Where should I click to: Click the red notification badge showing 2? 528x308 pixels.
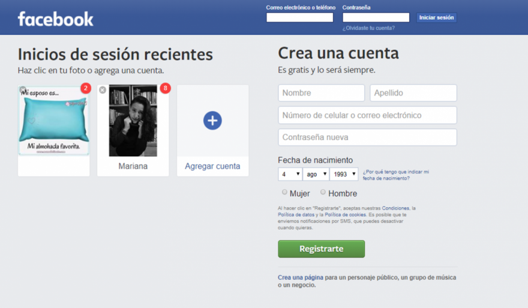tap(86, 88)
